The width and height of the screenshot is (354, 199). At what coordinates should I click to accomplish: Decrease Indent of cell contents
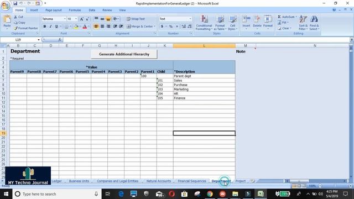(115, 27)
